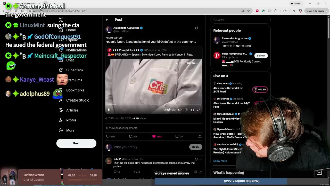The height and width of the screenshot is (186, 330).
Task: Click Grok icon on JohnP's reply
Action: point(196,159)
